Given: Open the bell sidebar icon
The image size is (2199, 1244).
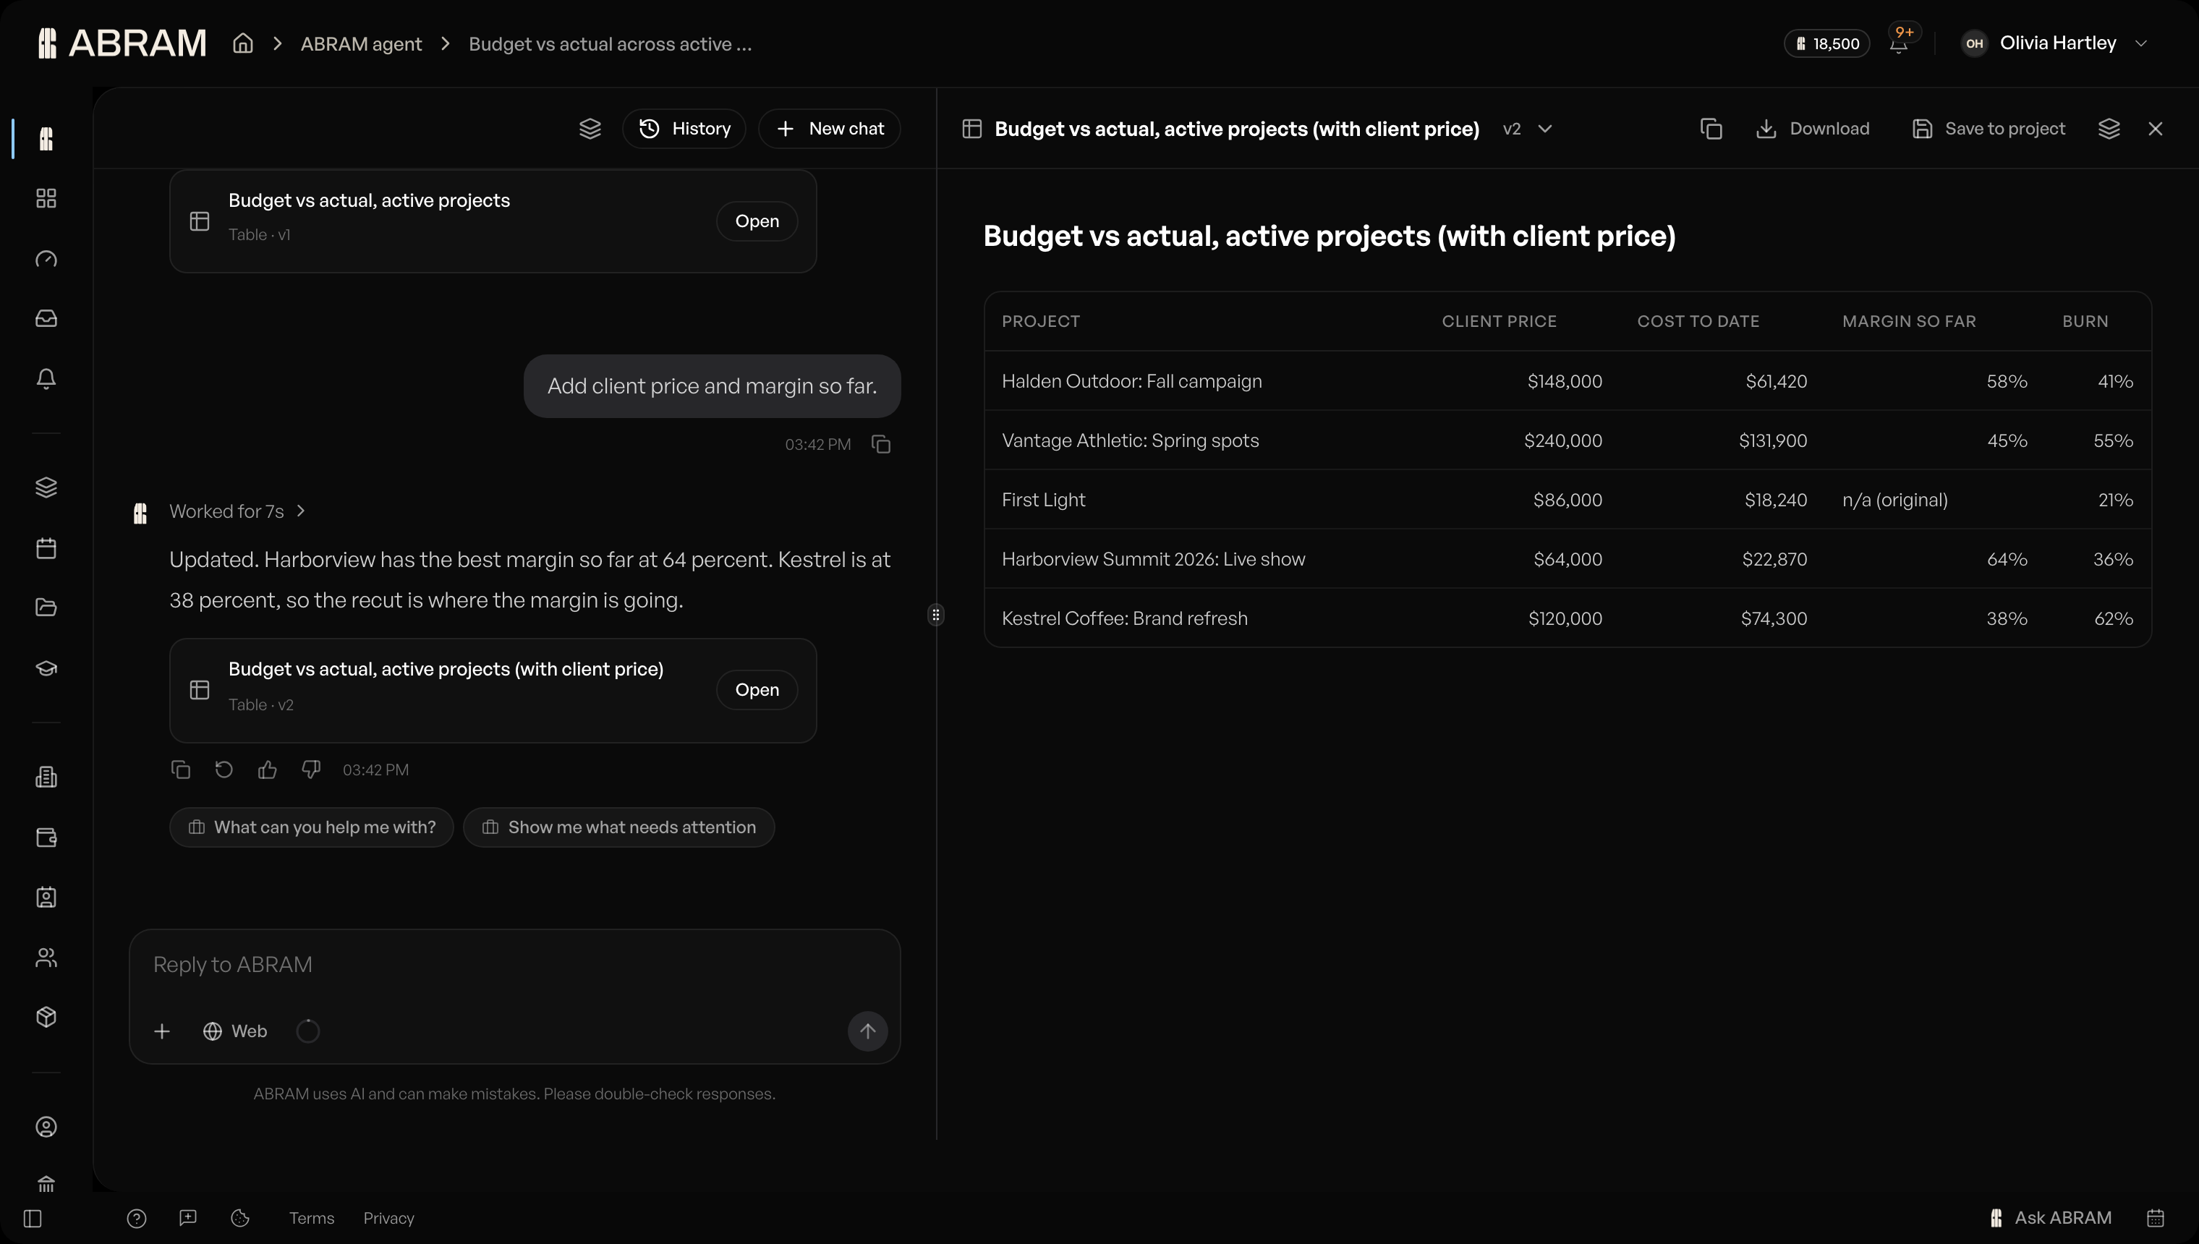Looking at the screenshot, I should pyautogui.click(x=46, y=378).
